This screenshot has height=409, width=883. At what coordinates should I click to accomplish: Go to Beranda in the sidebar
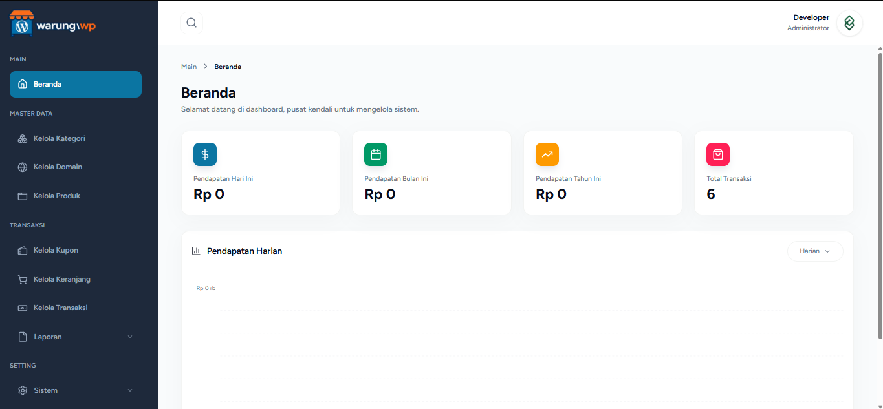(75, 84)
